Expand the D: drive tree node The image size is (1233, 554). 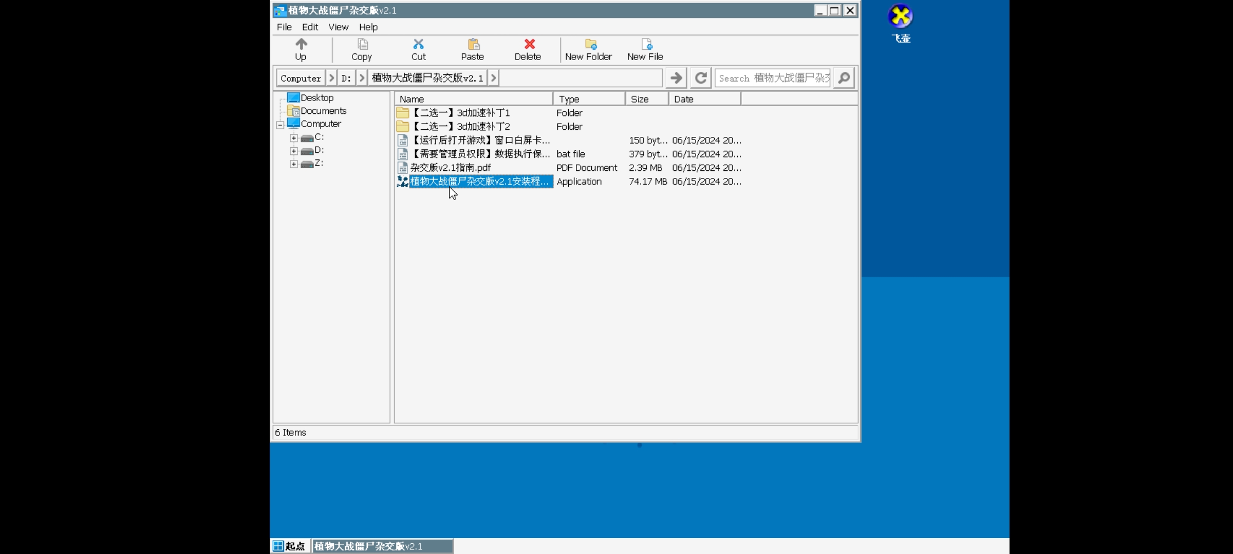(294, 151)
